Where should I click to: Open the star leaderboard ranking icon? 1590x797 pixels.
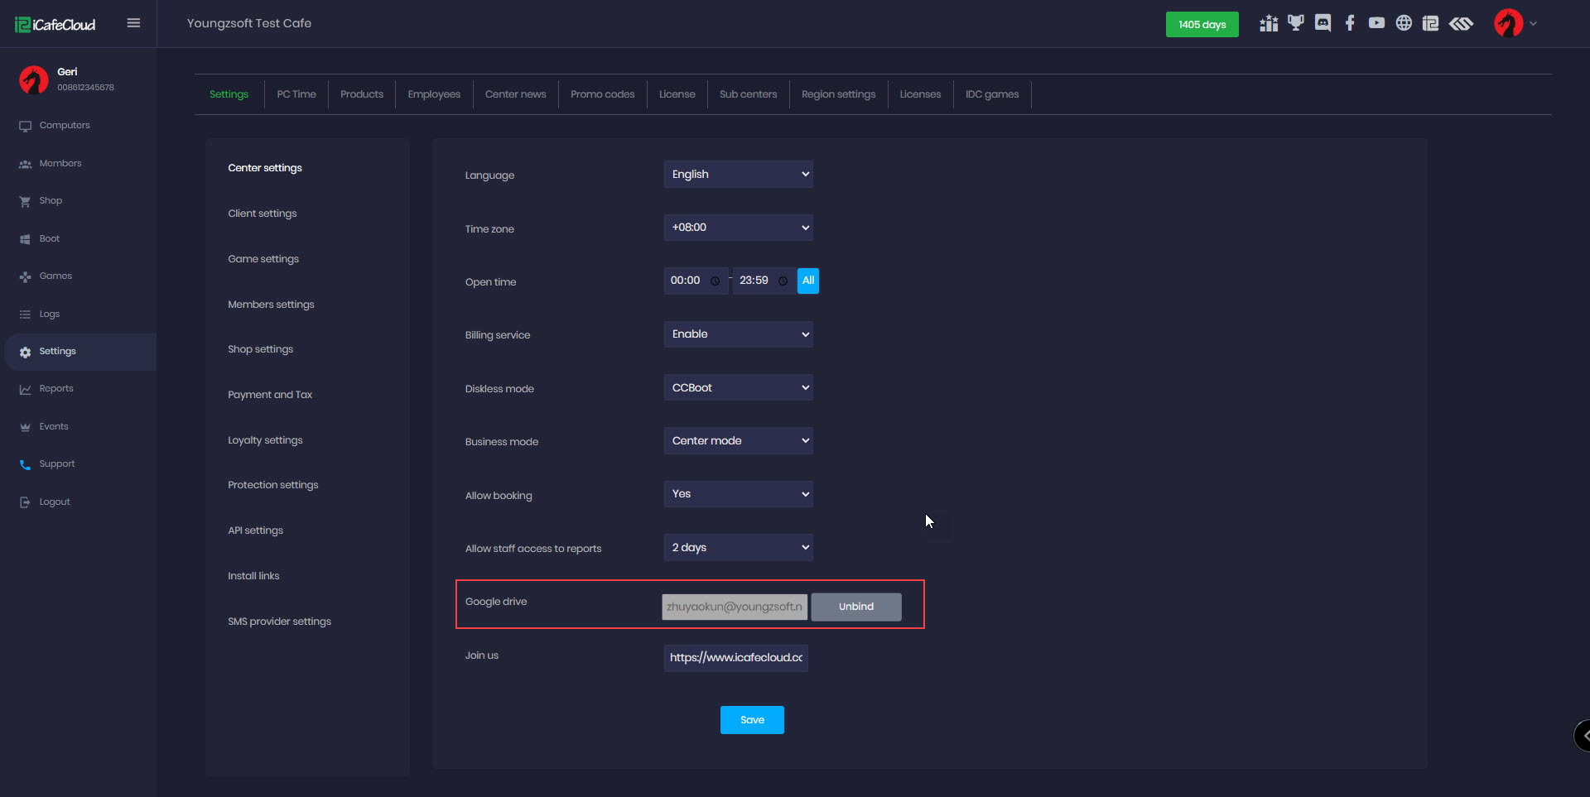1268,23
